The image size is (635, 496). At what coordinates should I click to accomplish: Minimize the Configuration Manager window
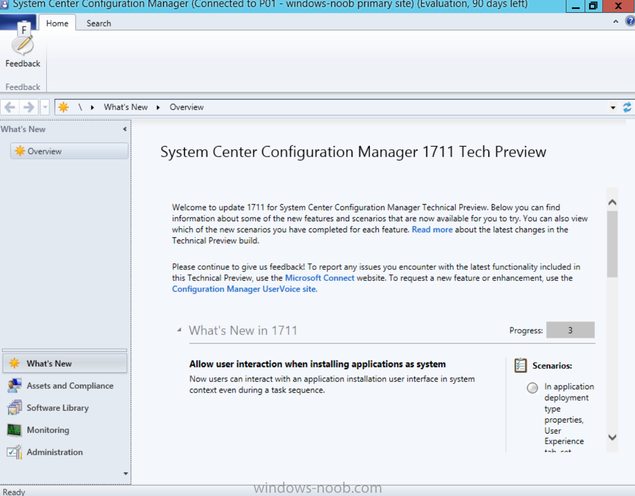point(575,6)
